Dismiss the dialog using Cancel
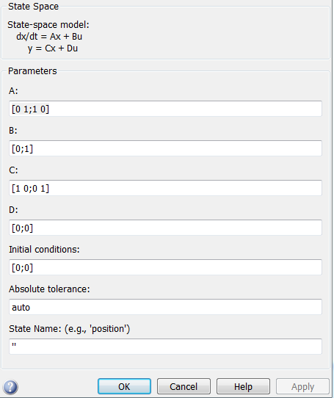The width and height of the screenshot is (334, 398). 184,386
